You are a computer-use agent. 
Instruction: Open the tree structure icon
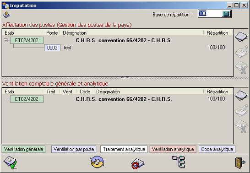179,162
